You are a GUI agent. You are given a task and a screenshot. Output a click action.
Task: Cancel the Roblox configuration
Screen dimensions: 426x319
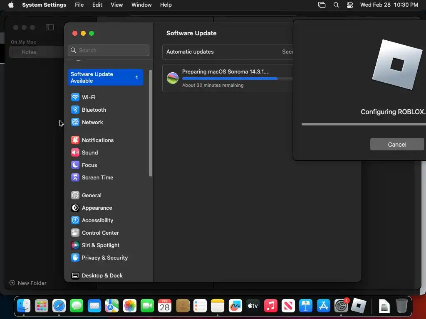click(x=397, y=144)
